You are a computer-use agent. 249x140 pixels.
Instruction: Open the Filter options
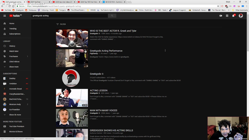(x=61, y=24)
